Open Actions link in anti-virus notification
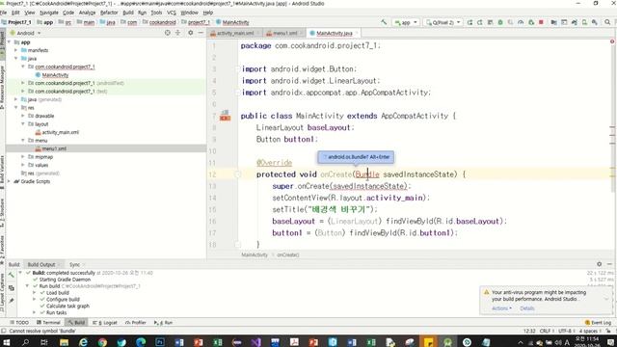The image size is (617, 347). point(501,308)
